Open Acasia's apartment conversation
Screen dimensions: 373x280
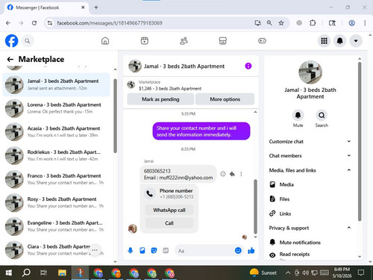(x=56, y=132)
